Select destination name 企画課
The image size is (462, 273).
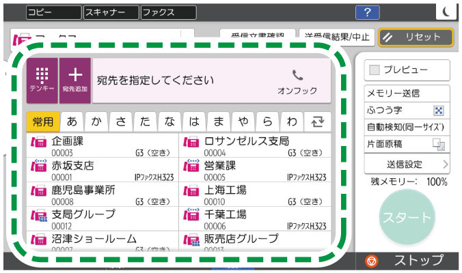[x=68, y=141]
